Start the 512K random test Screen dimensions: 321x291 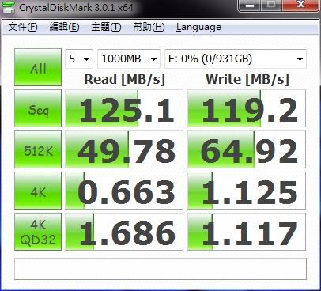[38, 149]
